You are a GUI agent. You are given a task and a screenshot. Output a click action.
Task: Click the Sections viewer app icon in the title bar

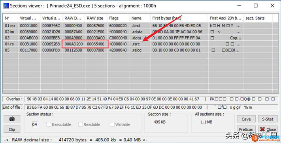pyautogui.click(x=6, y=6)
